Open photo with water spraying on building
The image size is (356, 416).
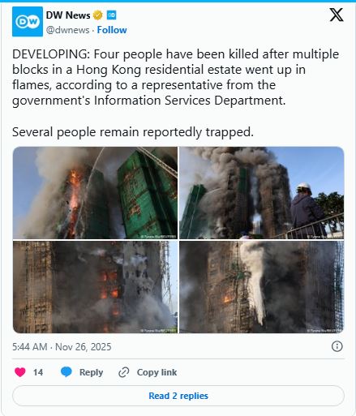point(262,287)
